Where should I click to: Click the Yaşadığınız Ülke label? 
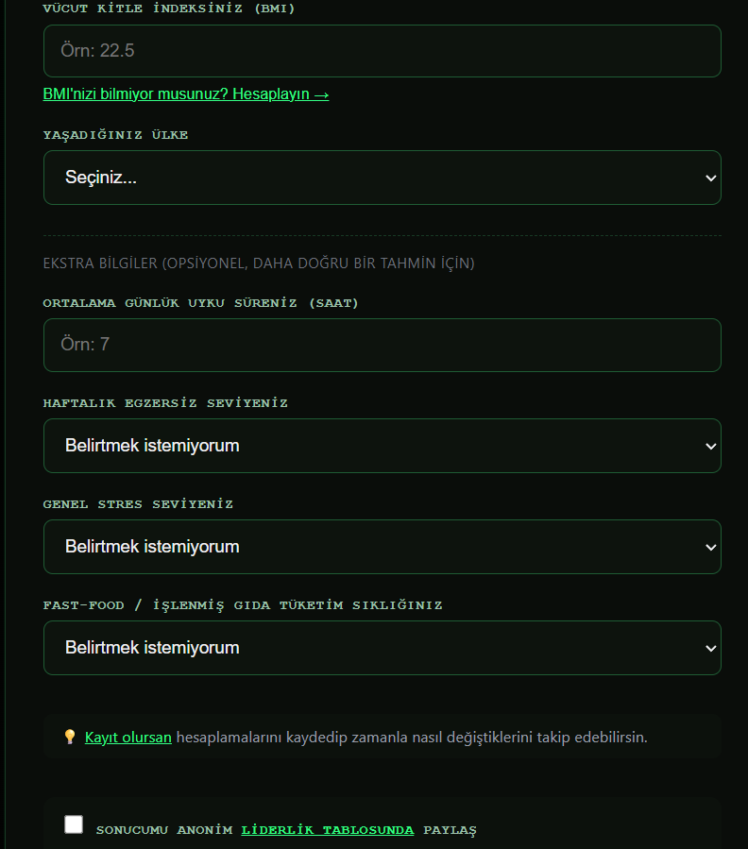115,135
